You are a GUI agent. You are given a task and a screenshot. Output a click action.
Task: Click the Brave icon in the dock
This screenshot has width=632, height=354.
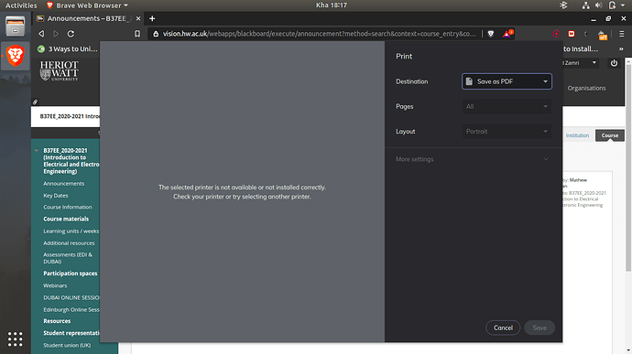pyautogui.click(x=15, y=56)
